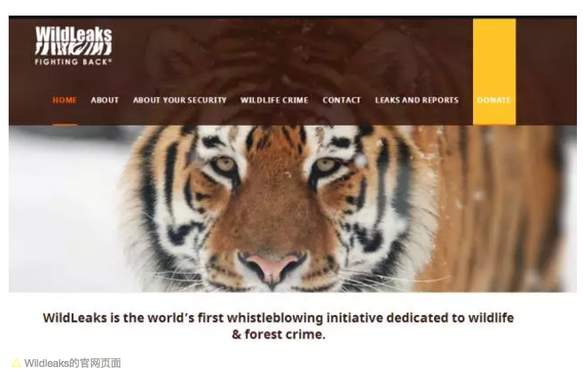This screenshot has width=583, height=373.
Task: Select the WILDLIFE CRIME menu item
Action: pyautogui.click(x=274, y=100)
